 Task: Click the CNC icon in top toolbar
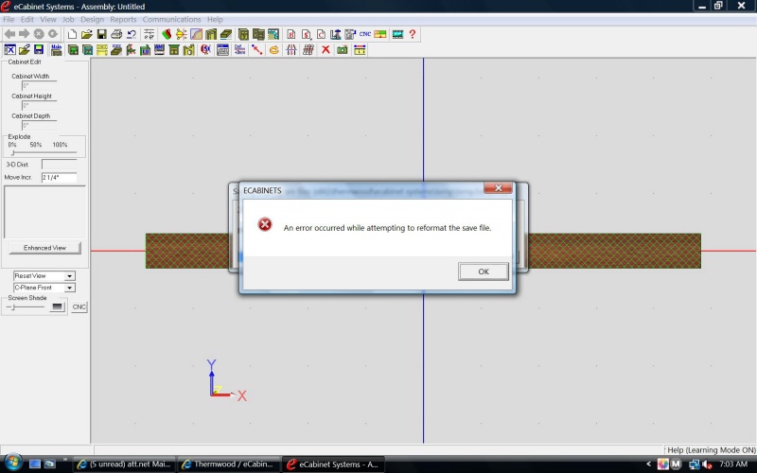pyautogui.click(x=365, y=34)
